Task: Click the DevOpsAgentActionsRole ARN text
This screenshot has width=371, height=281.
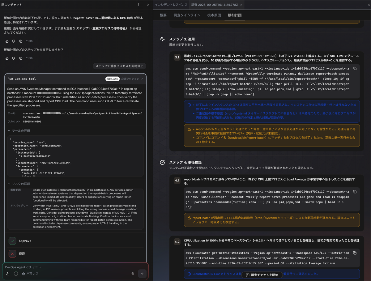Action: tap(83, 115)
